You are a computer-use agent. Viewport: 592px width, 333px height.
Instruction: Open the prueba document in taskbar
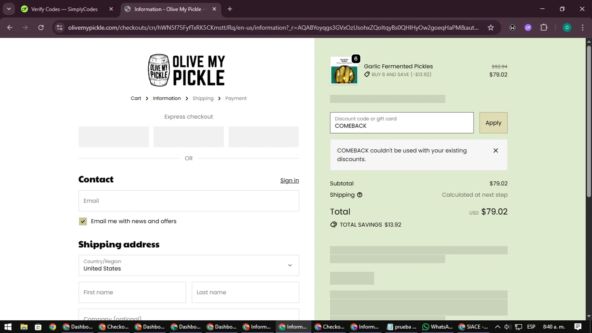402,327
